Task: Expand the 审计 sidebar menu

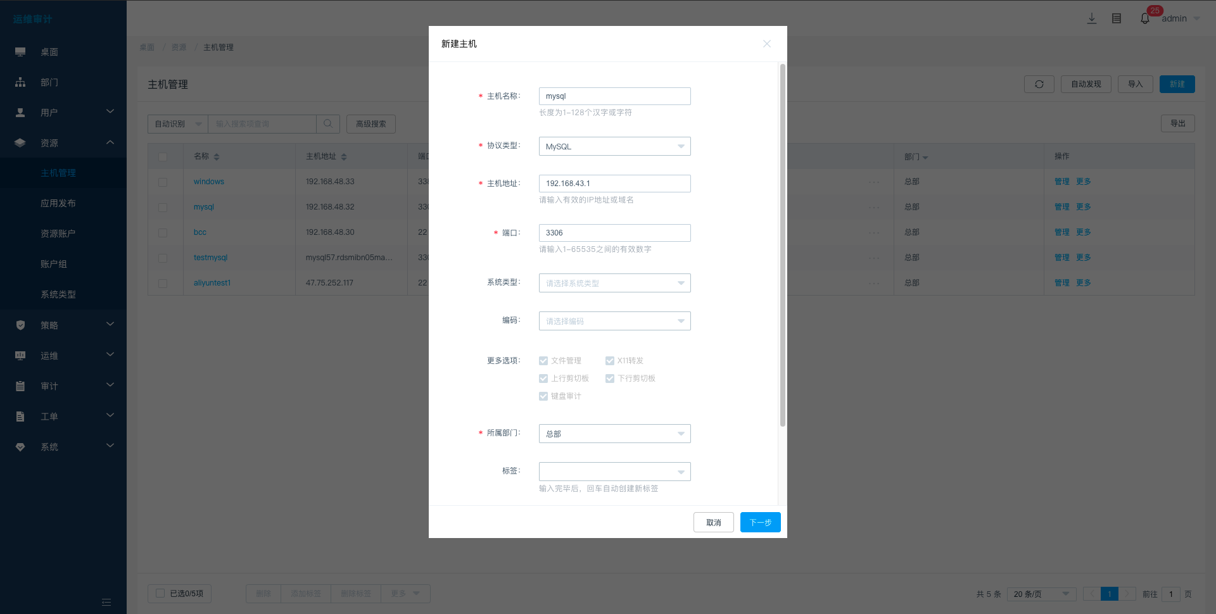Action: pos(110,385)
